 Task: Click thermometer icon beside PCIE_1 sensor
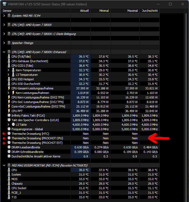coord(9,192)
